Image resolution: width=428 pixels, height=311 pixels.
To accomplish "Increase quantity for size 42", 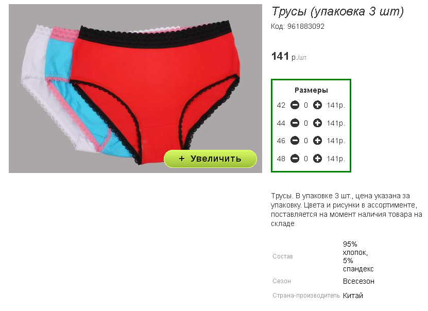I will coord(317,105).
